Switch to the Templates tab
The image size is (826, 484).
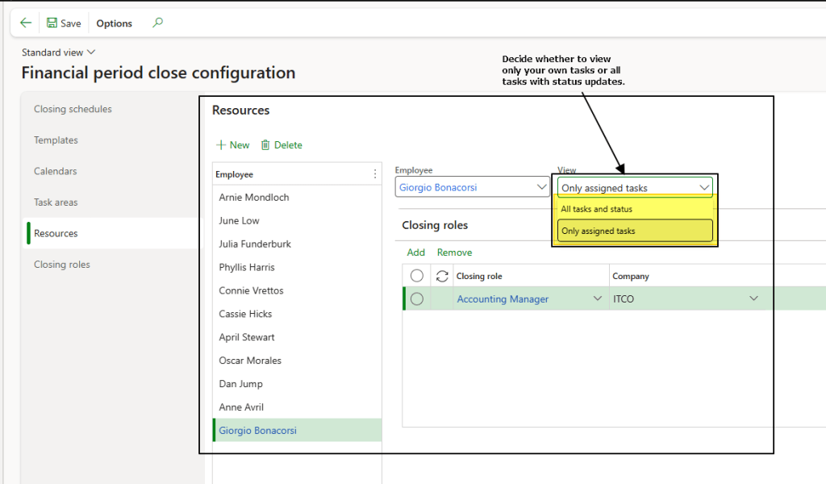tap(56, 140)
